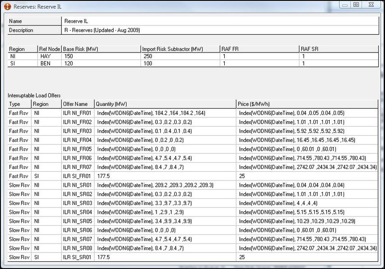Screen dimensions: 385x269
Task: Select offer 'ILR NI_SR05'
Action: (x=78, y=221)
